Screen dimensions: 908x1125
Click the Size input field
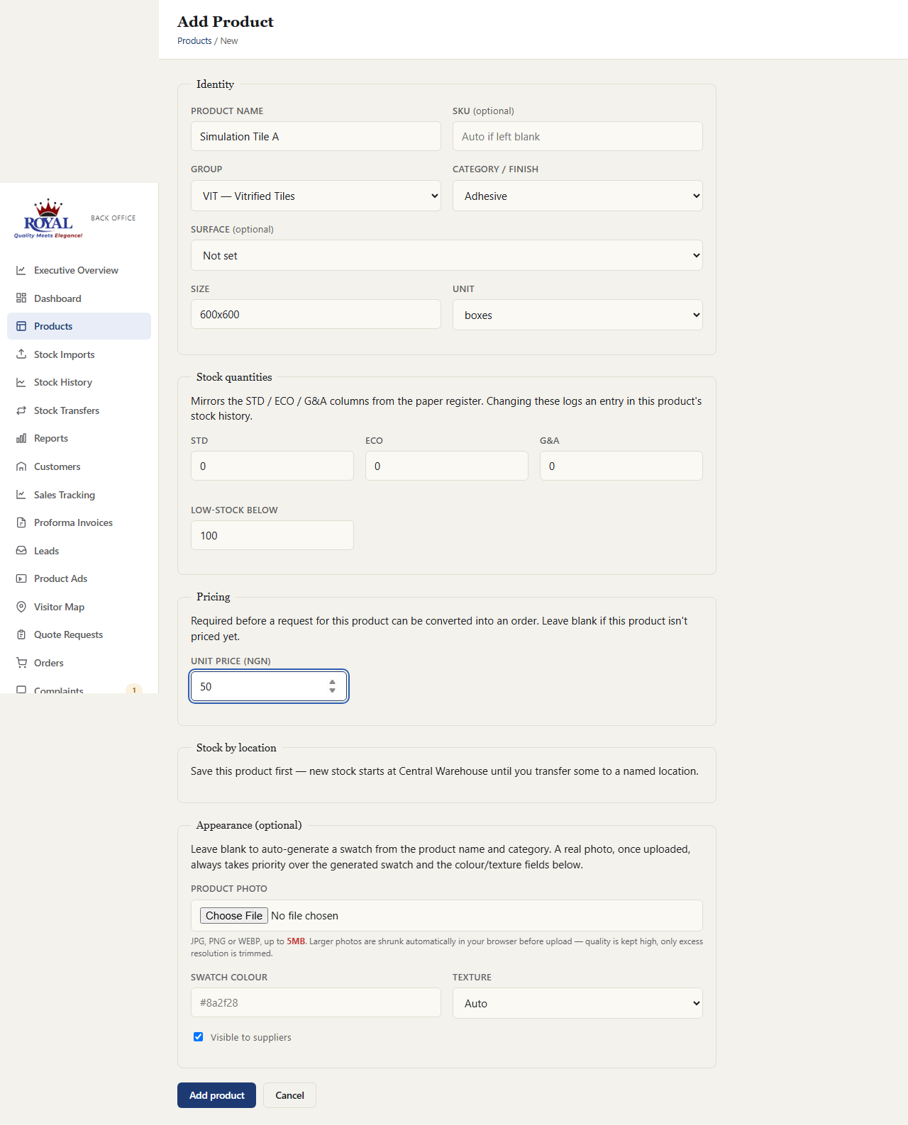pyautogui.click(x=316, y=314)
